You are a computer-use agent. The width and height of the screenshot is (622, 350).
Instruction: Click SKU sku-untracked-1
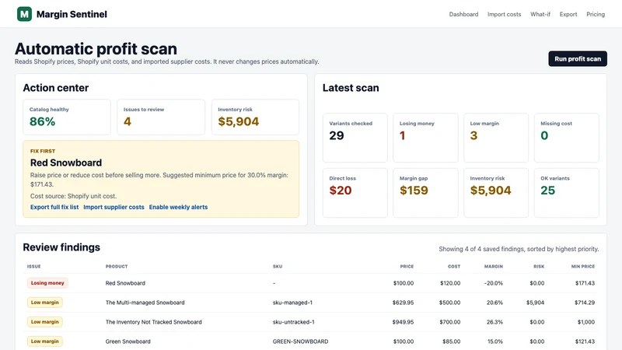point(294,322)
